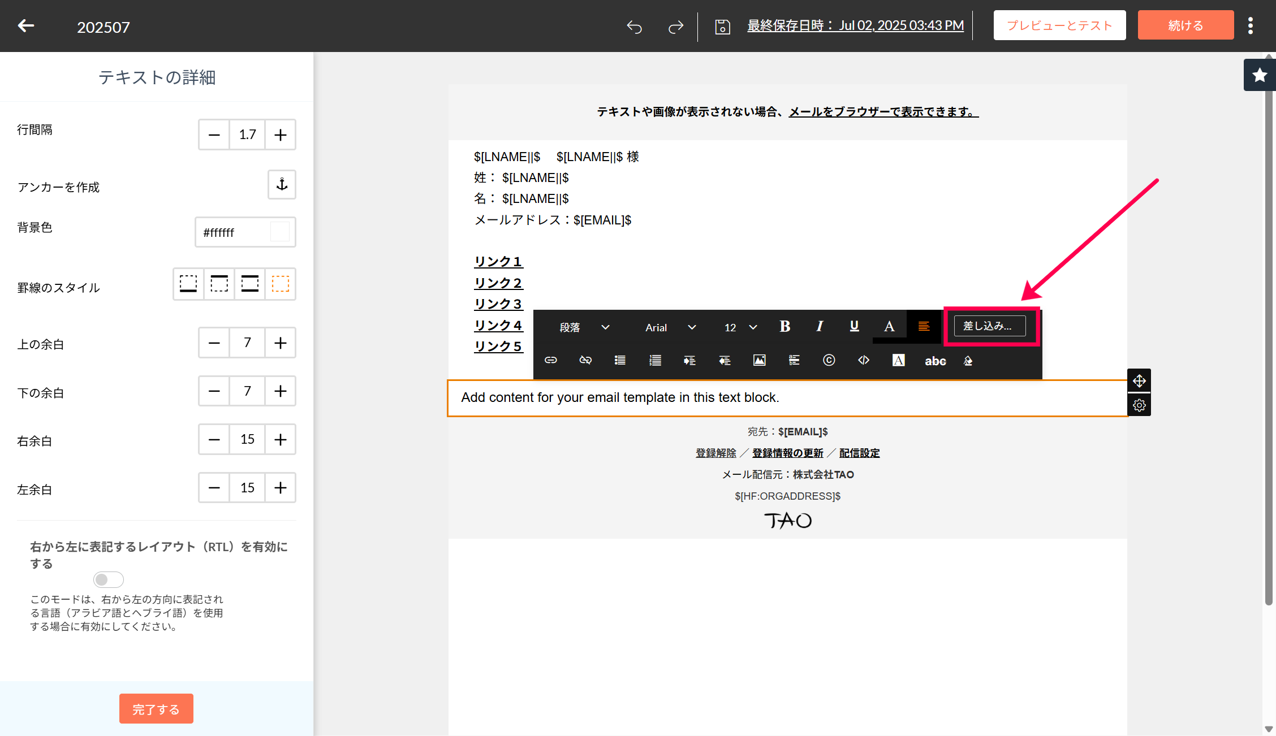Click the remove link icon

point(585,360)
